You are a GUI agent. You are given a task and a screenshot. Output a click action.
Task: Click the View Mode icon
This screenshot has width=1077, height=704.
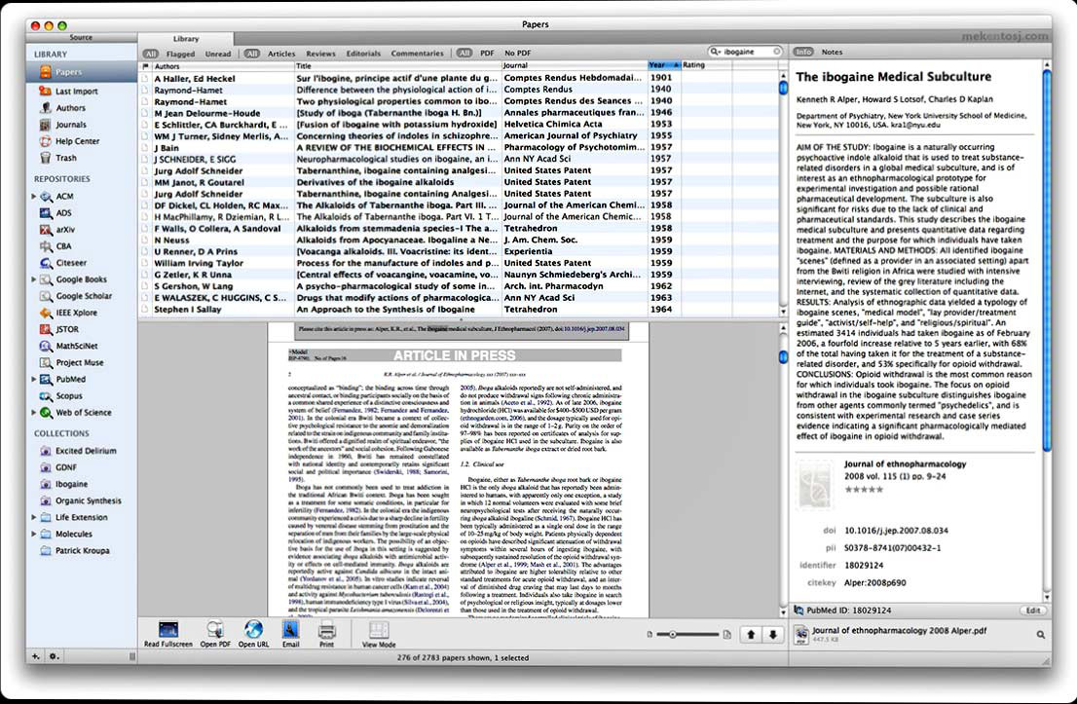pos(379,630)
